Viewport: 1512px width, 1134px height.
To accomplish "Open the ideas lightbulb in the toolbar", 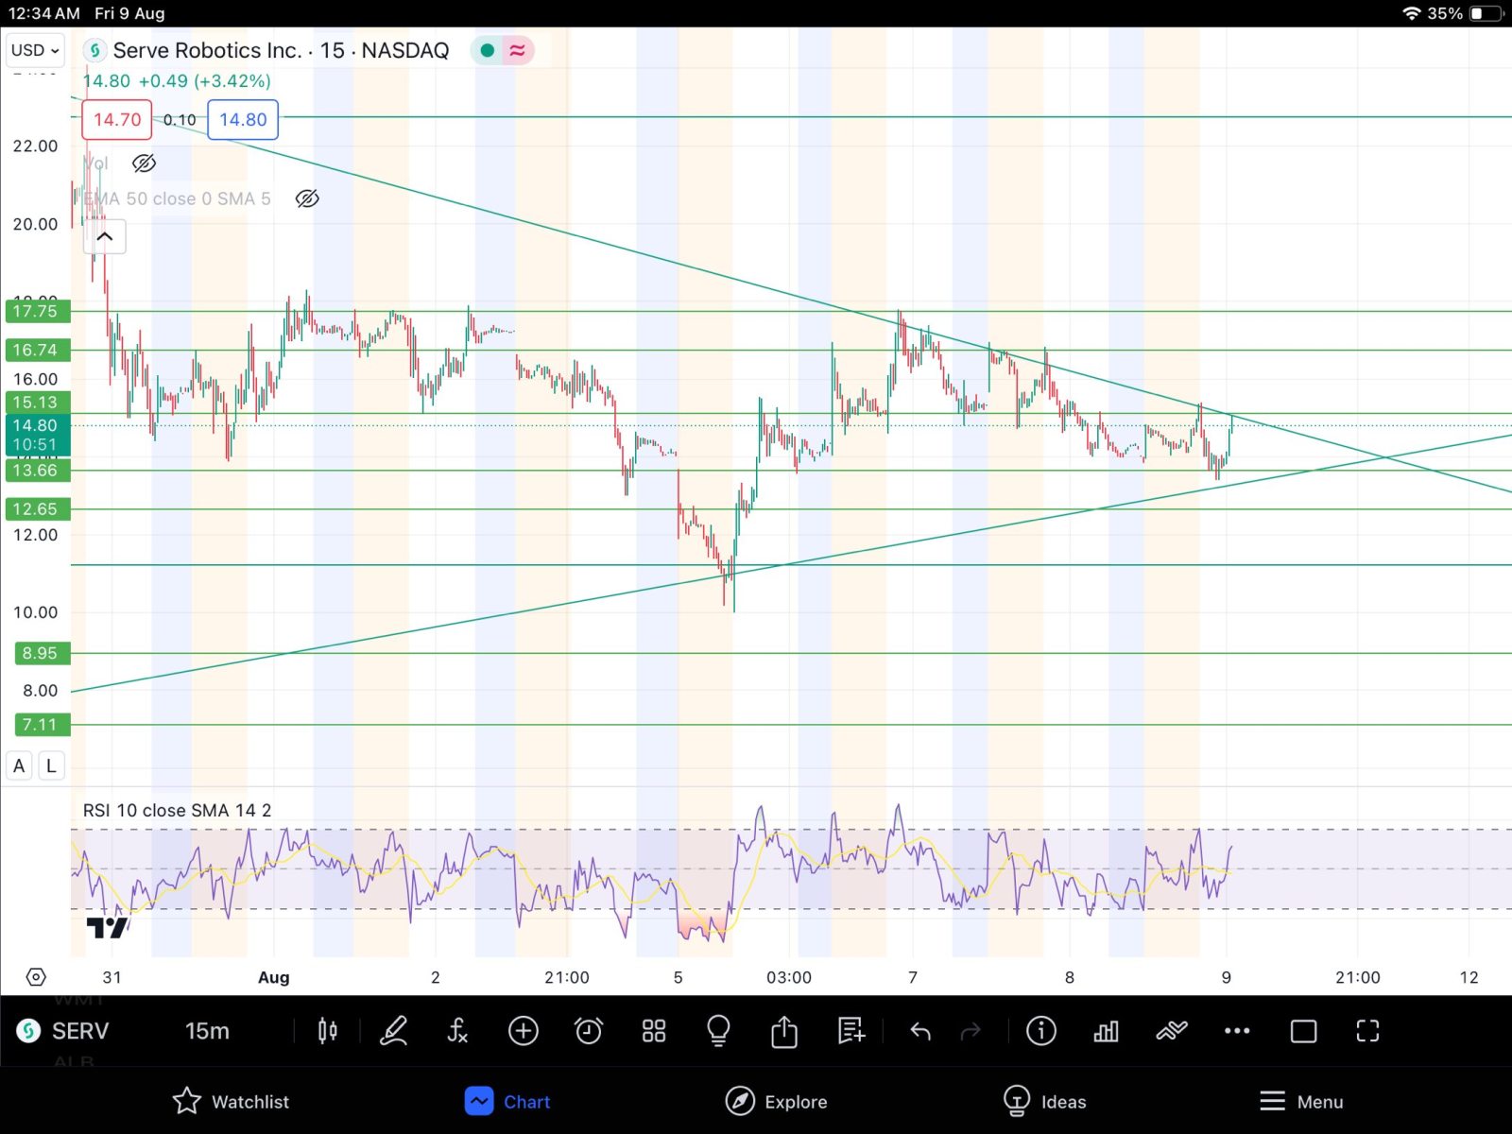I will click(718, 1030).
